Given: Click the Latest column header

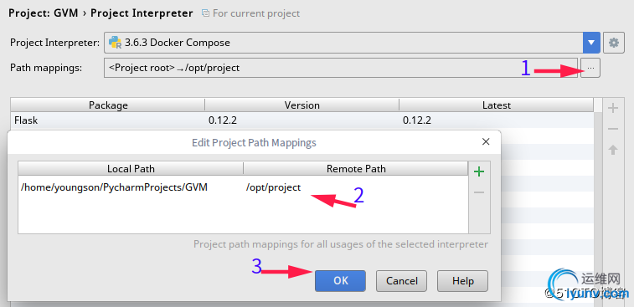Looking at the screenshot, I should coord(497,105).
